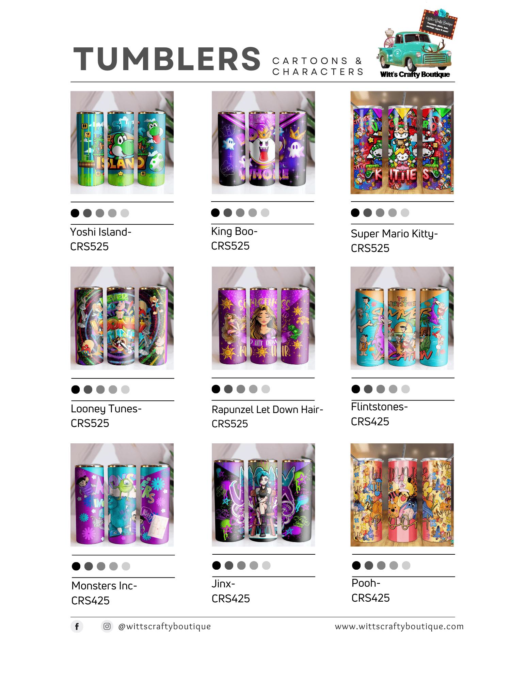The width and height of the screenshot is (526, 681).
Task: Select the Rapunzel Let Down Hair image
Action: [263, 318]
